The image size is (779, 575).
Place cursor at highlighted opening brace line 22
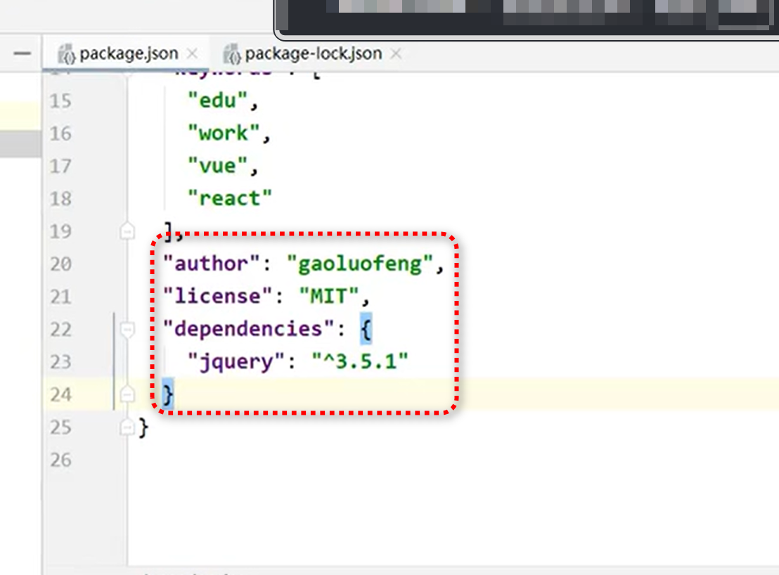point(366,329)
